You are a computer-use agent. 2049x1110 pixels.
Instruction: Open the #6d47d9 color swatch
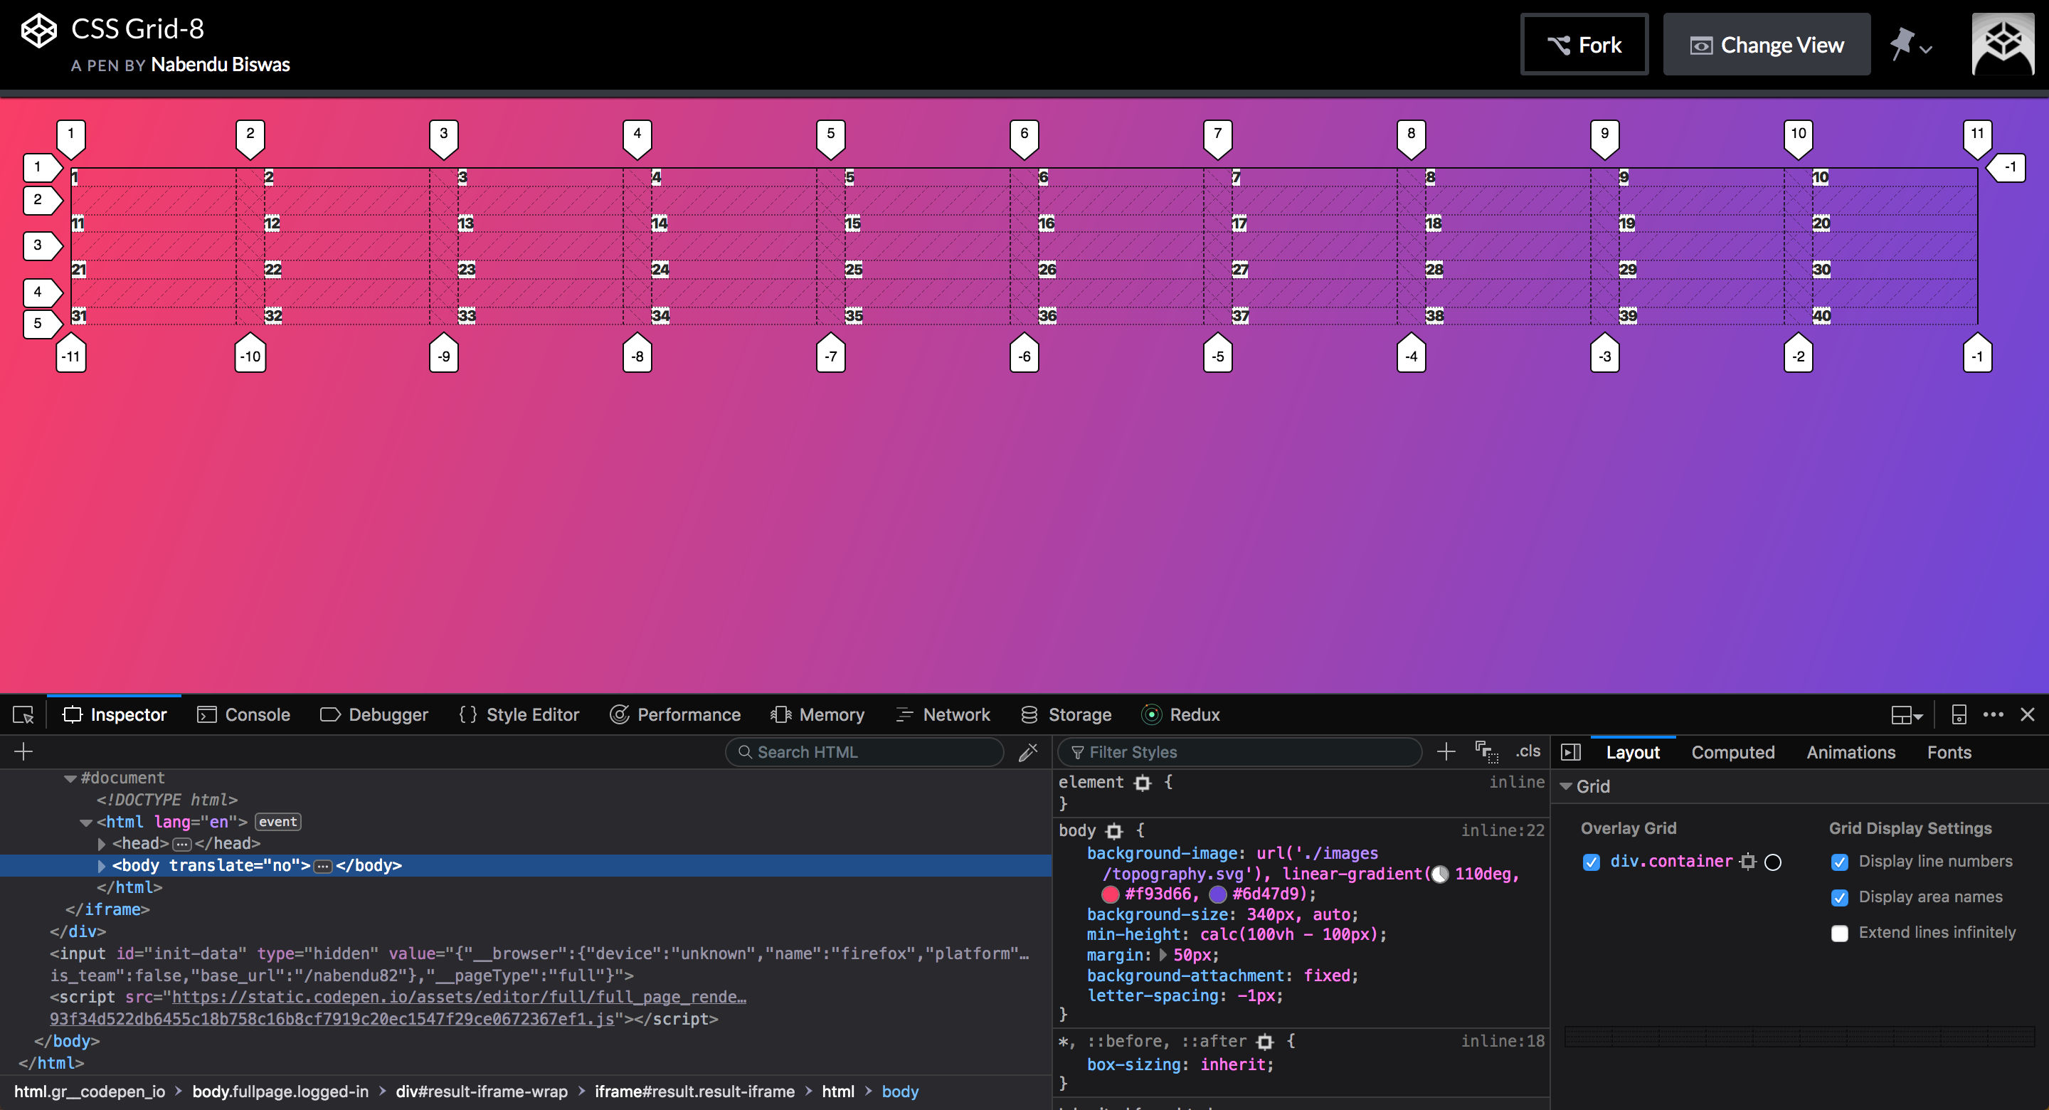pyautogui.click(x=1218, y=894)
